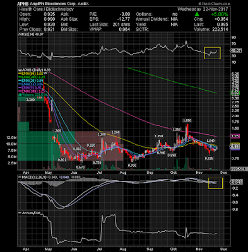Screen dimensions: 248x252
Task: Click the EPS value -12.77
Action: pyautogui.click(x=124, y=20)
